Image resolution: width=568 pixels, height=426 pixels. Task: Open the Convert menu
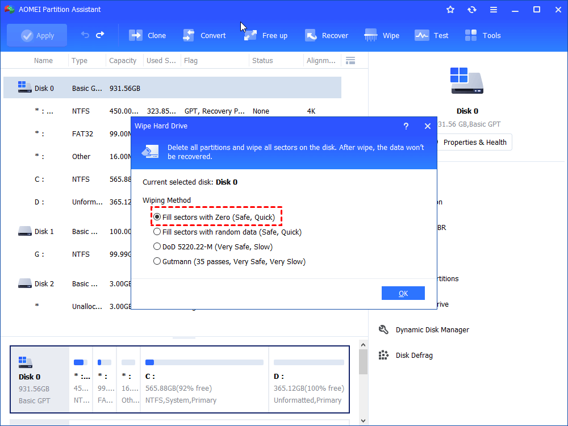pyautogui.click(x=204, y=35)
